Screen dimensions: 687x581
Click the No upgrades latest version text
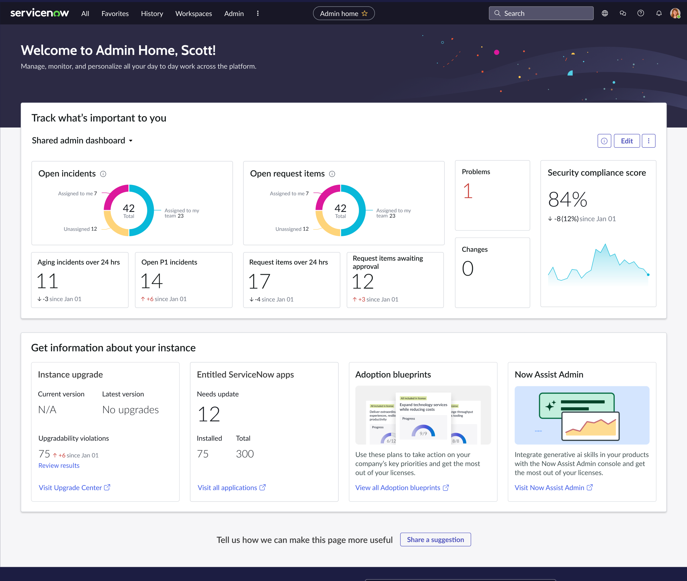pyautogui.click(x=130, y=410)
